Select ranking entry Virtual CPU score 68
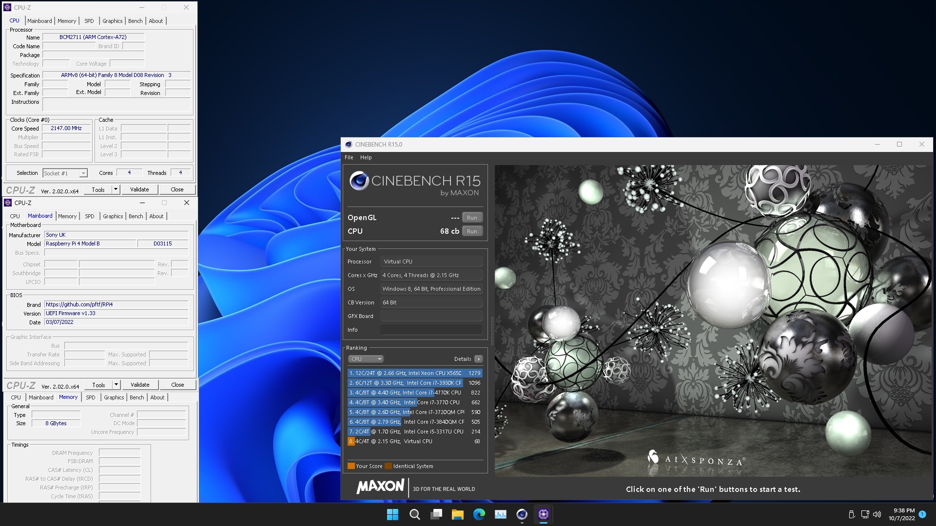Screen dimensions: 936x526 pos(415,441)
